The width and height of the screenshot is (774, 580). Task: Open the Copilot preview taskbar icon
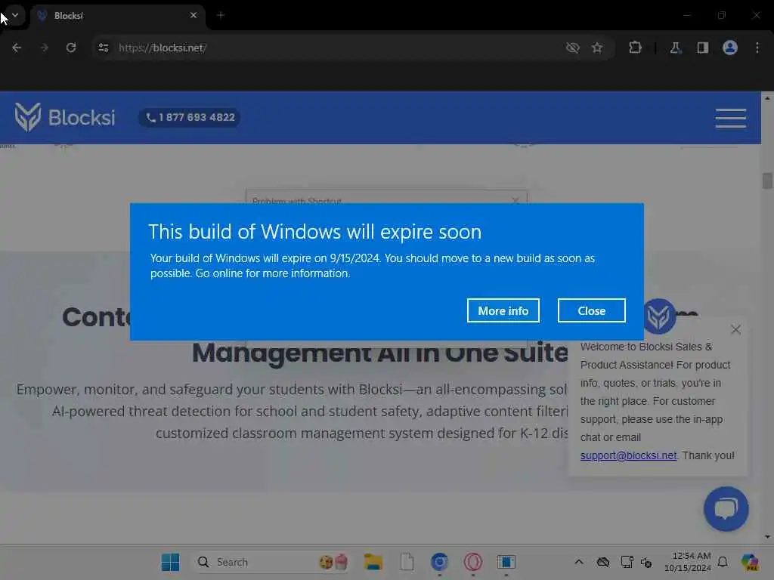[750, 562]
